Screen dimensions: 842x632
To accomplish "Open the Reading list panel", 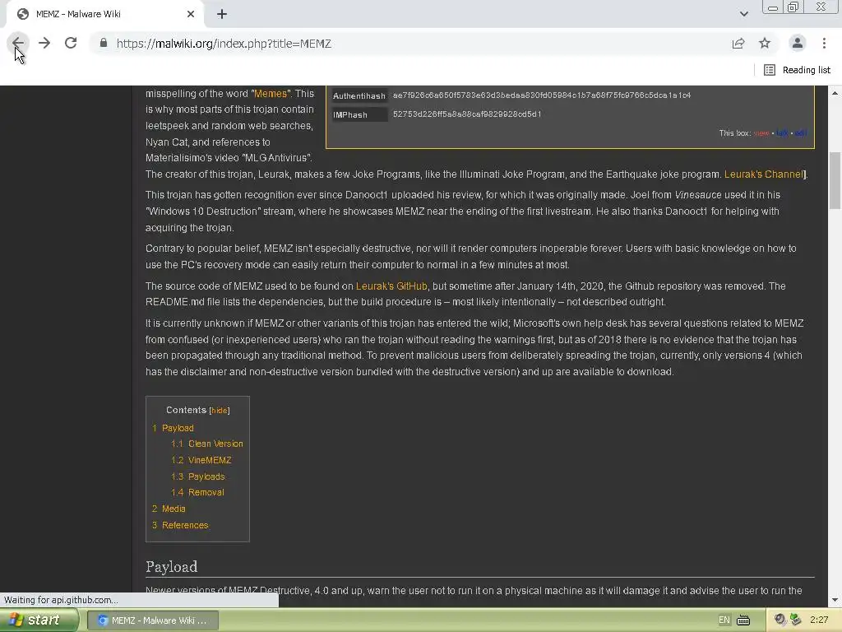I will pyautogui.click(x=798, y=70).
